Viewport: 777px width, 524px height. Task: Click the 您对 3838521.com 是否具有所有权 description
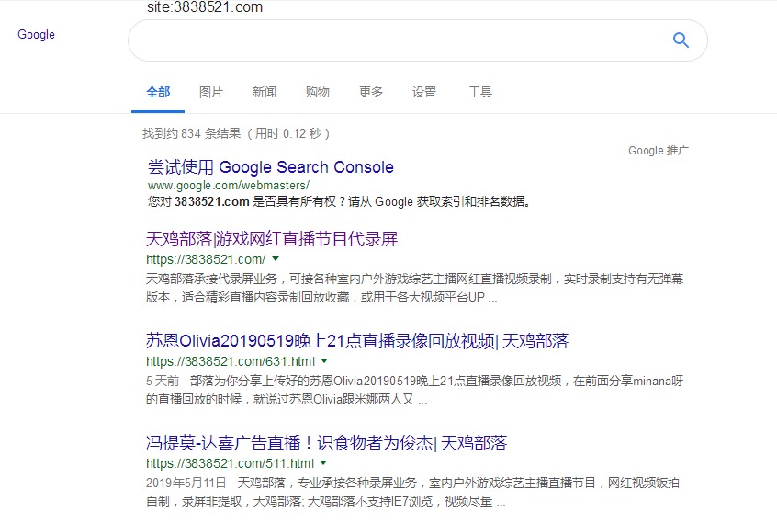pyautogui.click(x=340, y=201)
